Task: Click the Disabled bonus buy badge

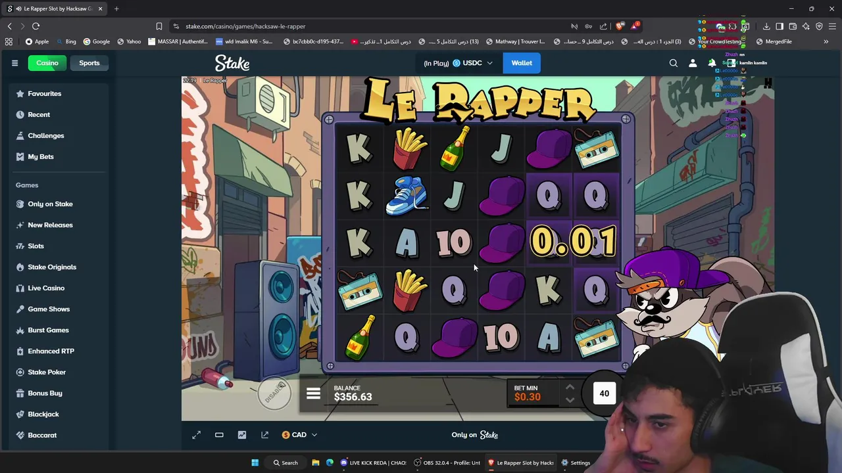Action: tap(274, 393)
